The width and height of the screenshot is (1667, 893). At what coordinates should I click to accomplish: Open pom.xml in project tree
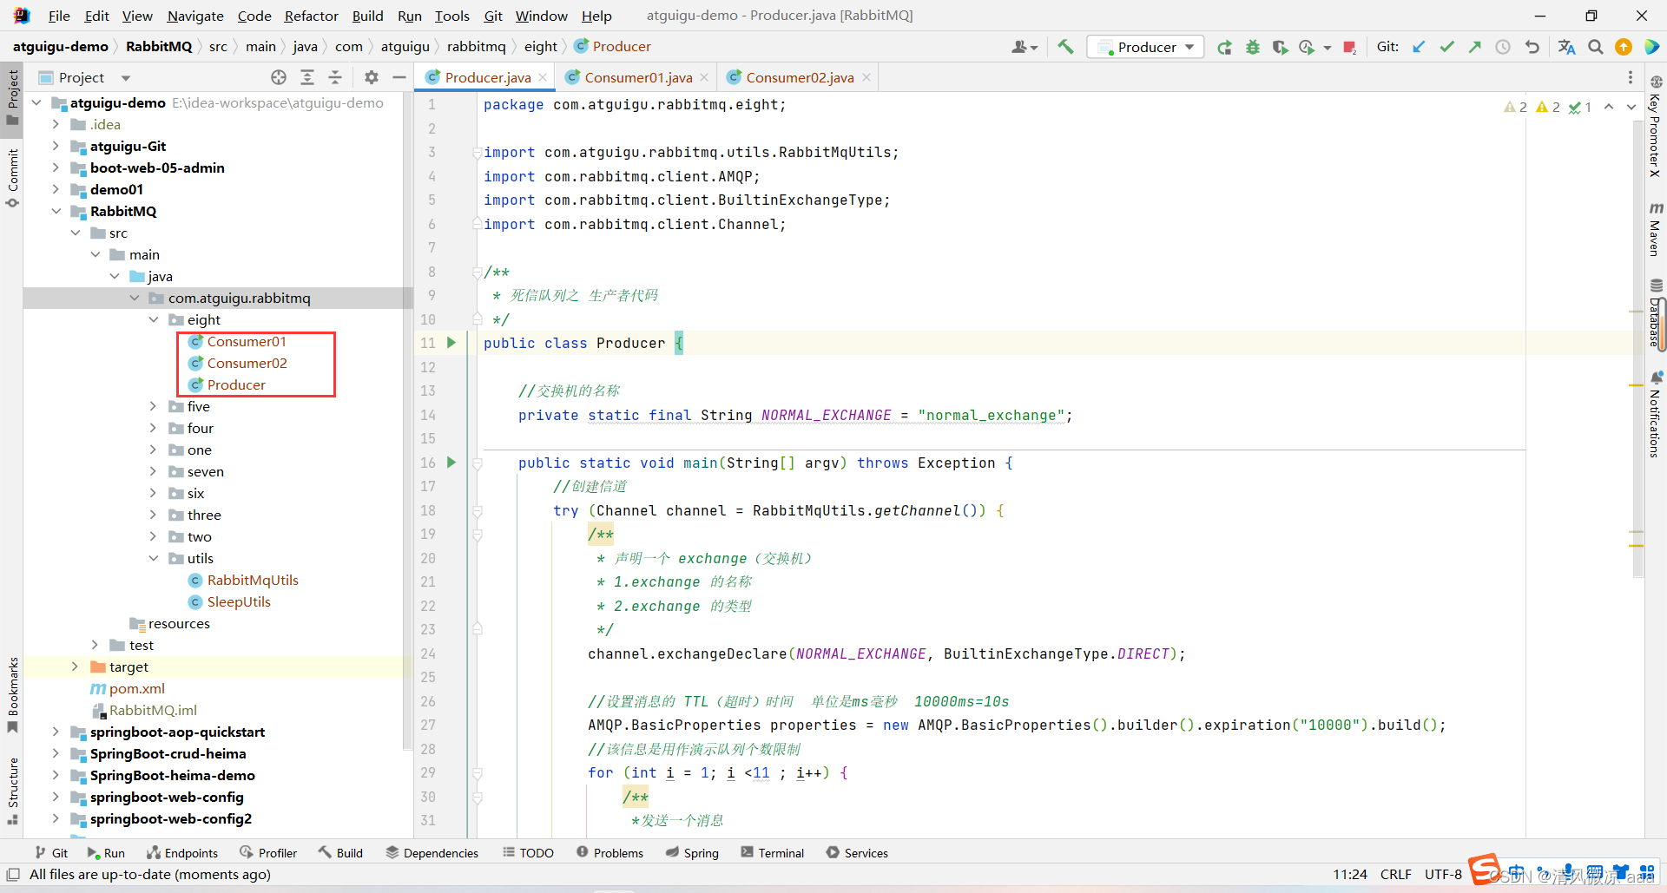click(136, 688)
